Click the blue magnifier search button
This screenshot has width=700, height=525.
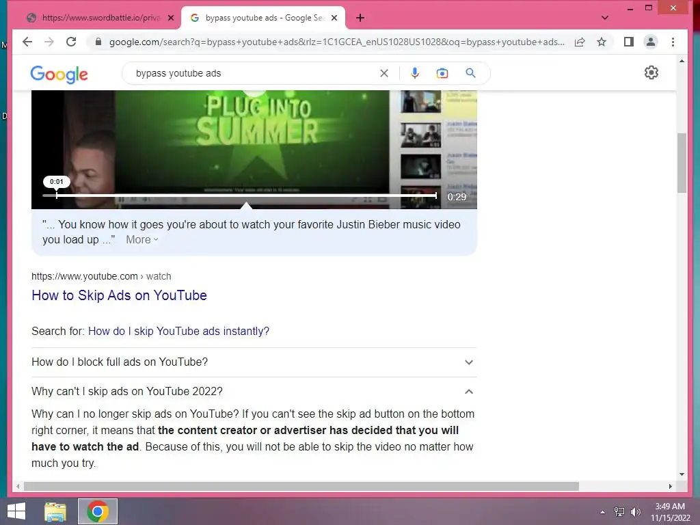tap(470, 72)
